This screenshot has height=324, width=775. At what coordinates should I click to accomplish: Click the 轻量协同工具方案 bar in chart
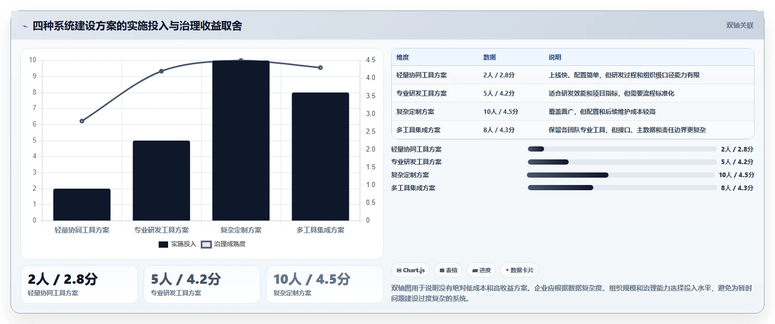(82, 205)
